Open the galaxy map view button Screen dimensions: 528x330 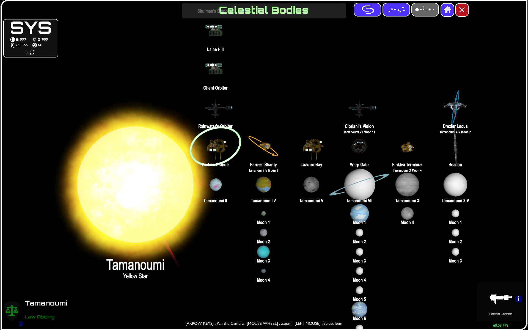pyautogui.click(x=367, y=10)
